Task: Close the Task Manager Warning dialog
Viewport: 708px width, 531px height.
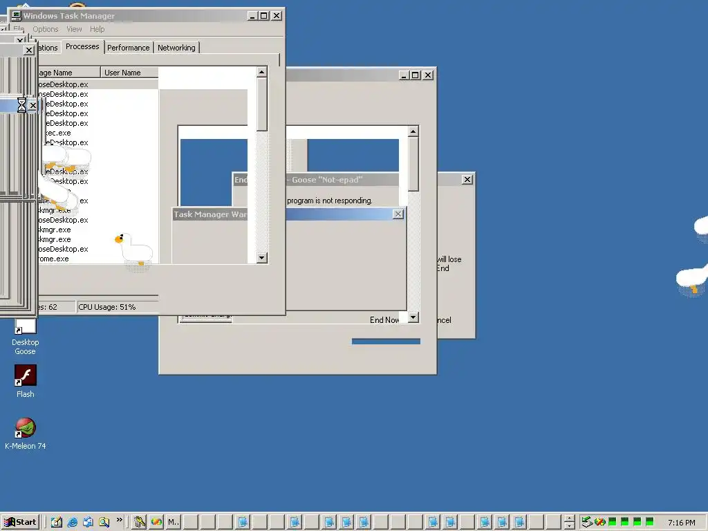Action: pyautogui.click(x=398, y=214)
